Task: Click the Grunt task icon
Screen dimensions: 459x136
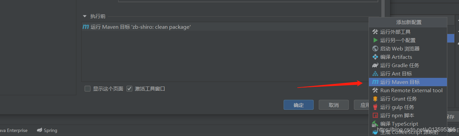Action: (x=375, y=99)
